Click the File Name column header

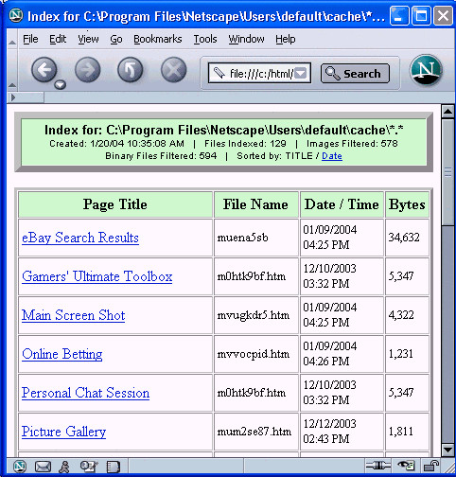tap(255, 204)
